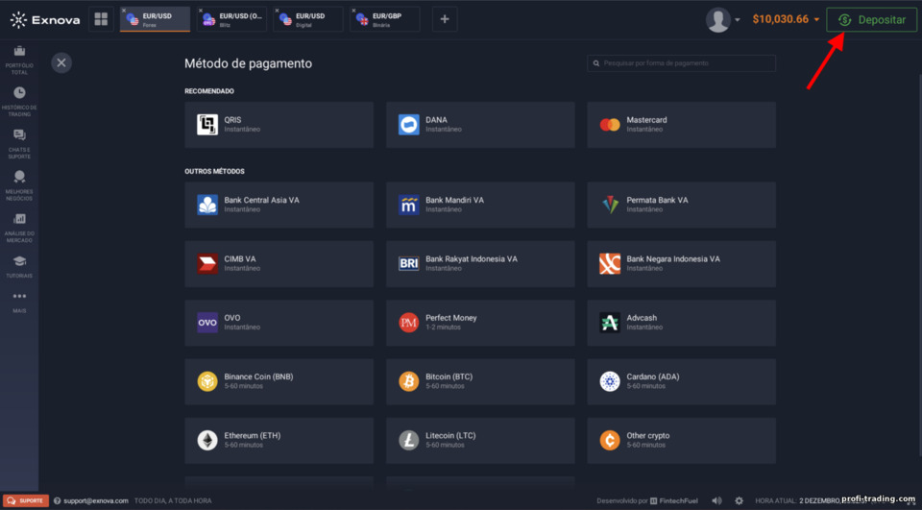Switch to the EUR/USD Blitz tab
Screen dimensions: 922x510
231,19
